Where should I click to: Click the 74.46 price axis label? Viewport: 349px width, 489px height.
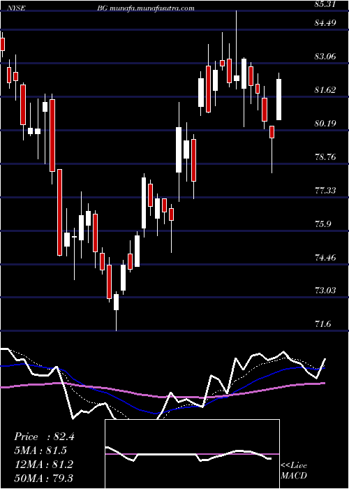point(326,257)
